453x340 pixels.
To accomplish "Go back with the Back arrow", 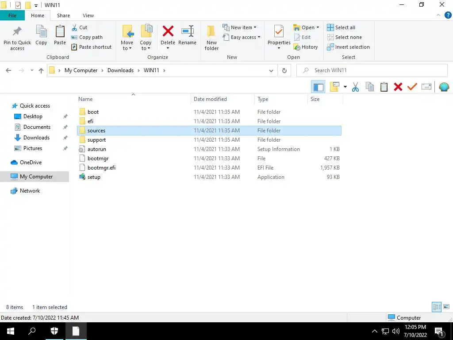I will coord(8,70).
